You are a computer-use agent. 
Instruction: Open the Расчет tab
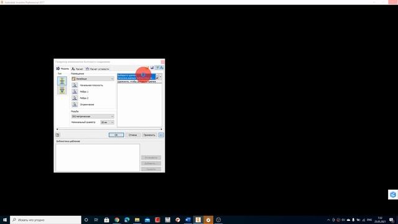tap(77, 69)
